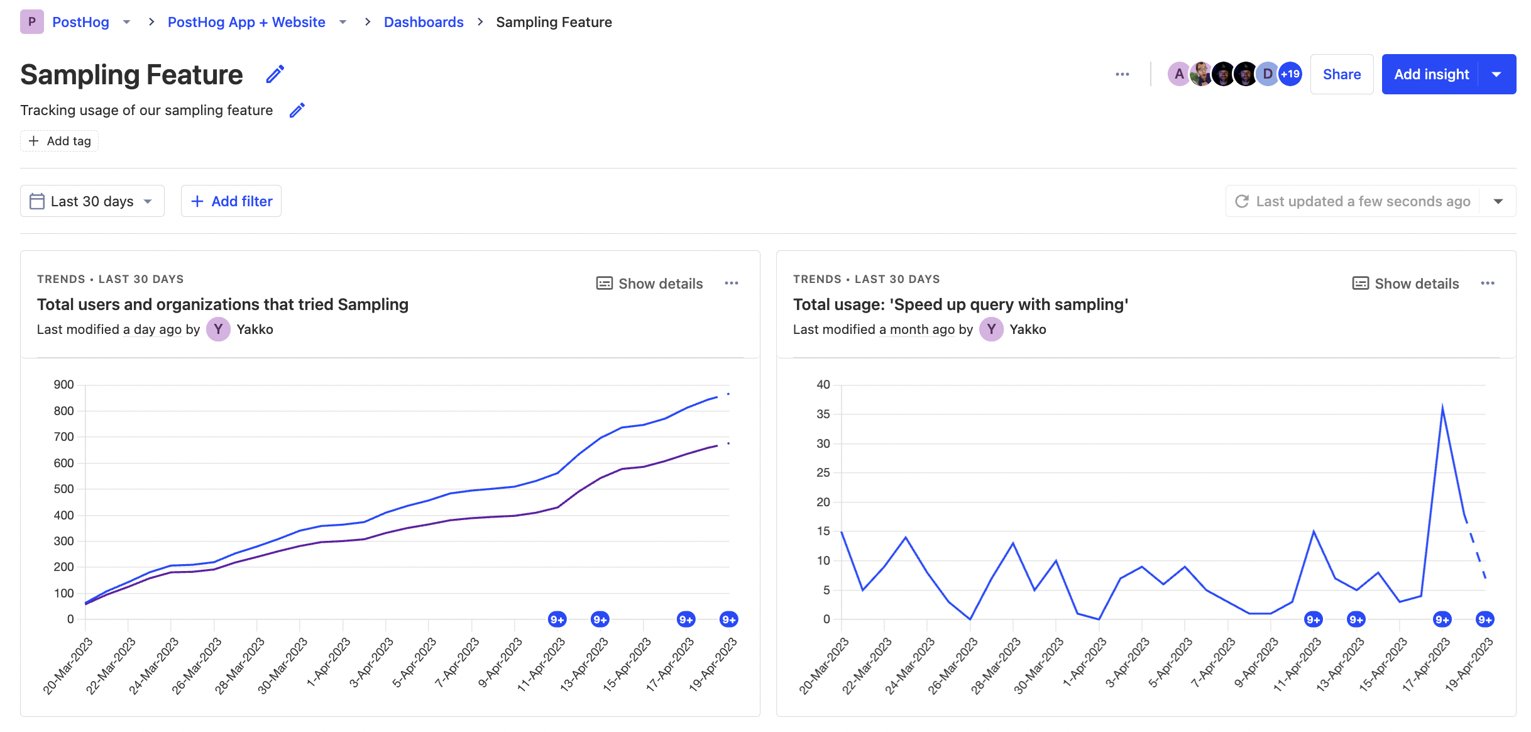This screenshot has height=732, width=1531.
Task: Click the refresh icon next to Last updated
Action: pyautogui.click(x=1241, y=201)
